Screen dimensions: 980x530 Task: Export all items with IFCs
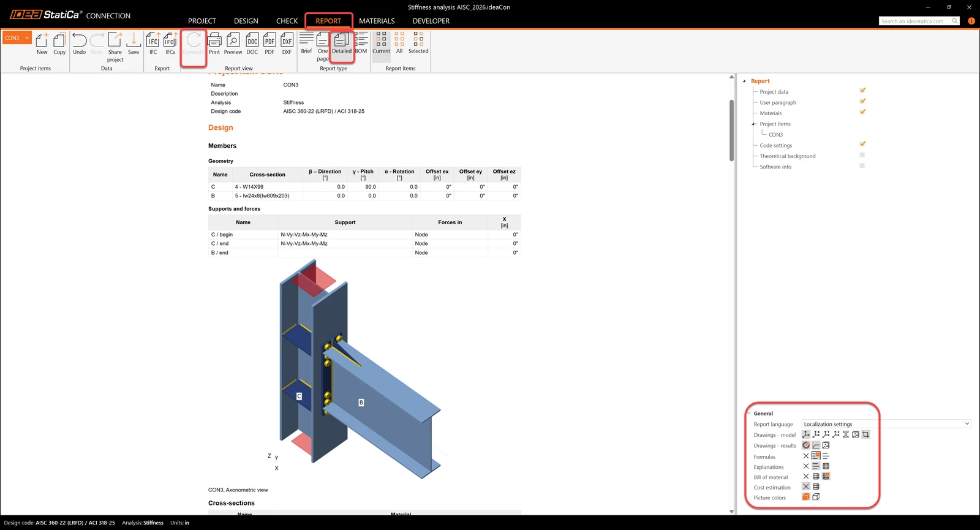pos(170,44)
